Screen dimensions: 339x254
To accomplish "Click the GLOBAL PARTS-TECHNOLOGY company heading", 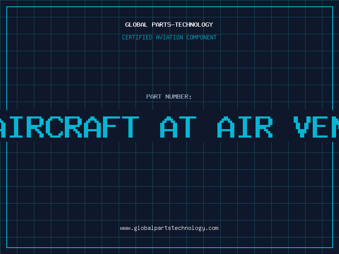I will pyautogui.click(x=169, y=25).
